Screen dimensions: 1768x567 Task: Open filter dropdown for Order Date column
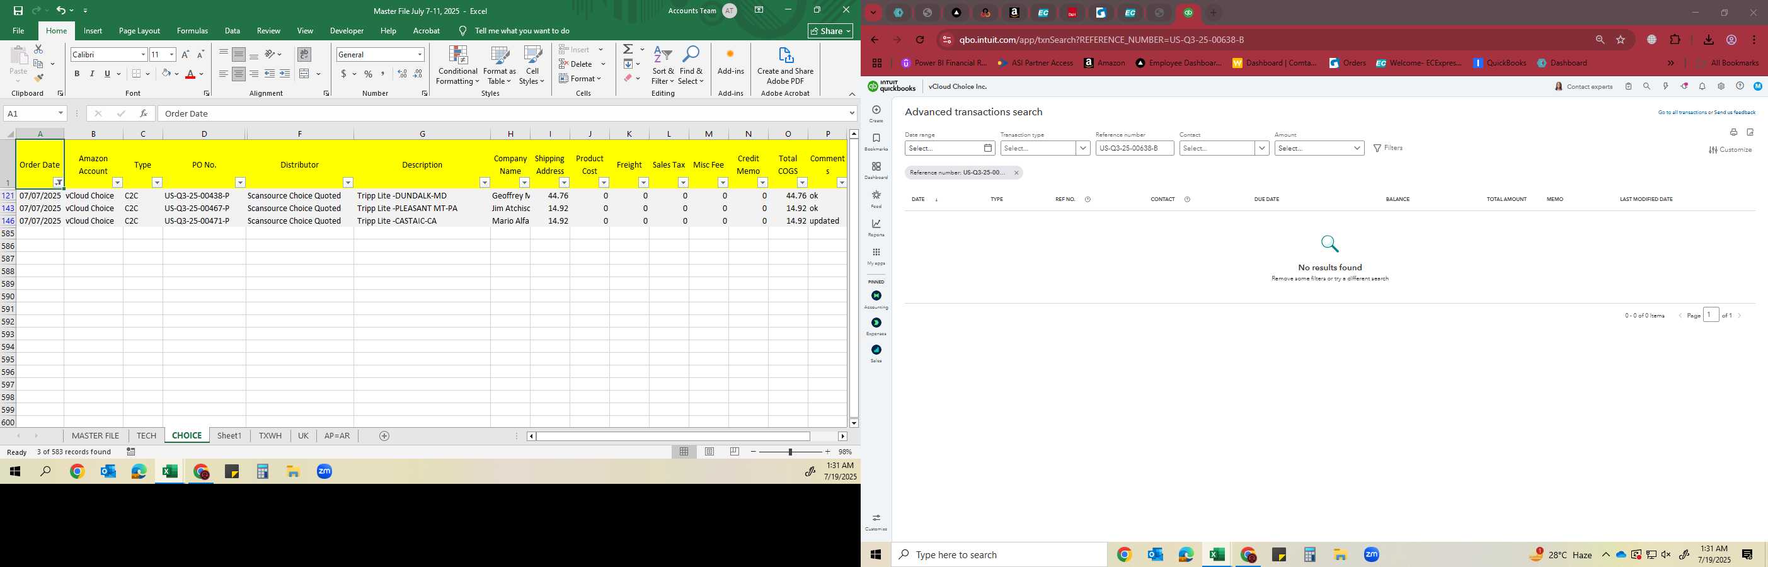(59, 183)
